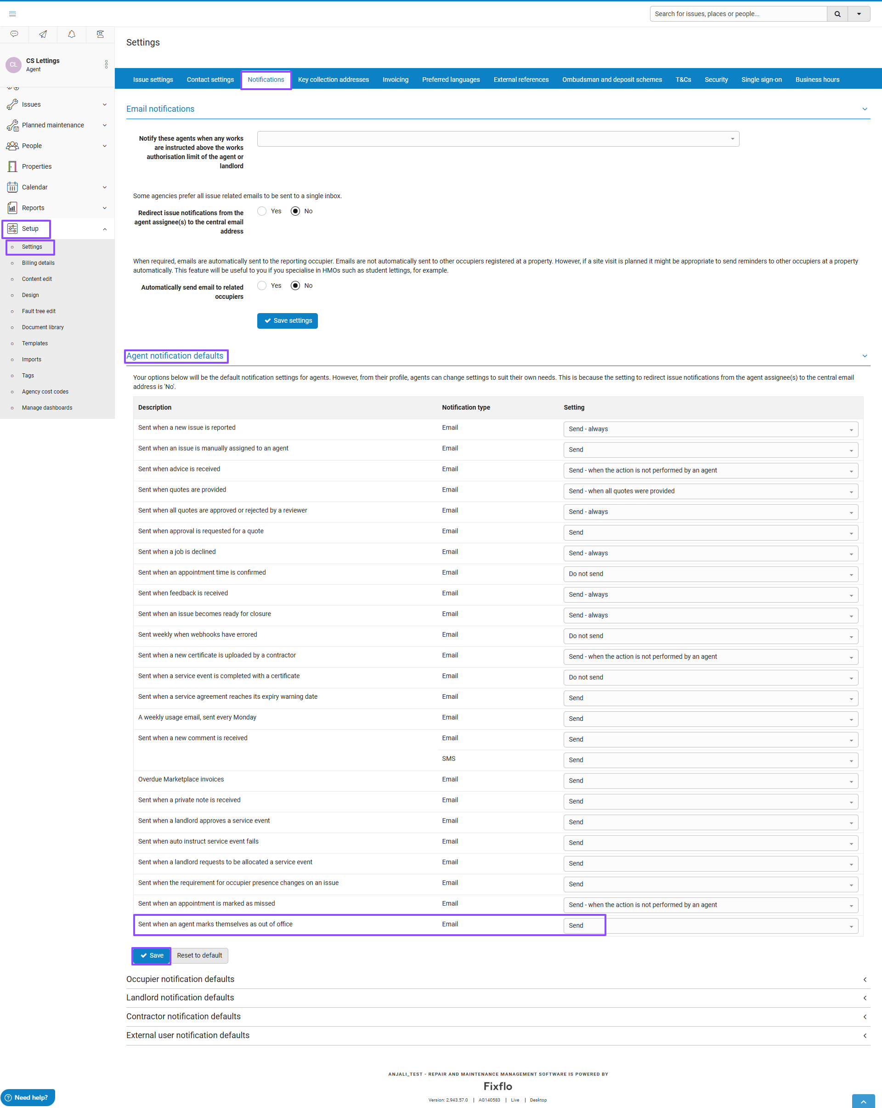Screen dimensions: 882x1108
Task: Open the CS Lettings three-dot menu
Action: [106, 64]
